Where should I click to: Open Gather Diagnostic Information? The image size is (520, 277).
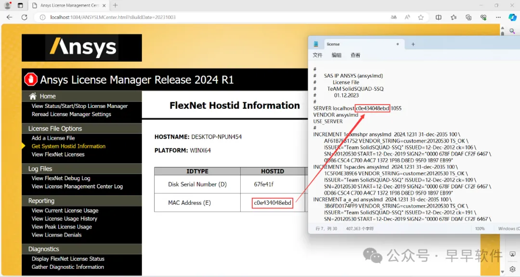point(68,267)
